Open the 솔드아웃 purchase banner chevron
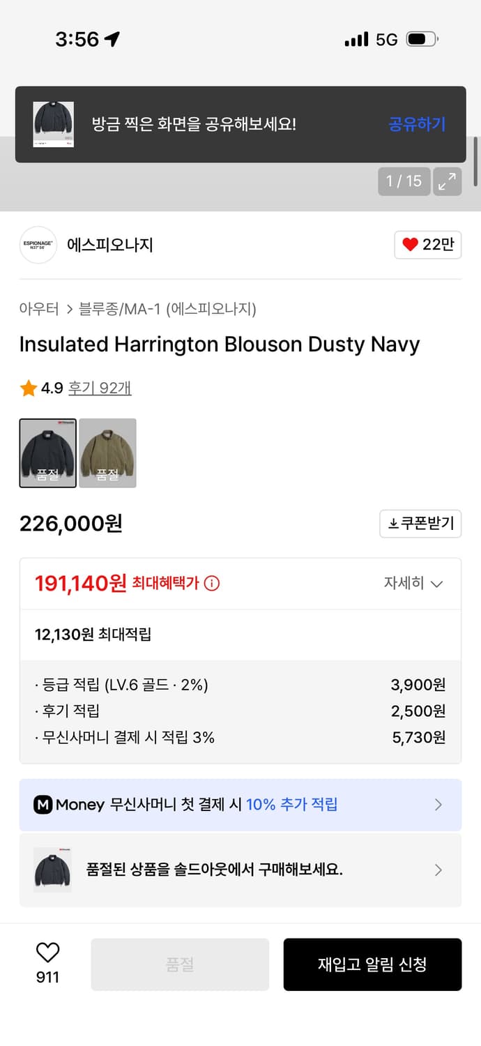Screen dimensions: 481x1046 (438, 870)
